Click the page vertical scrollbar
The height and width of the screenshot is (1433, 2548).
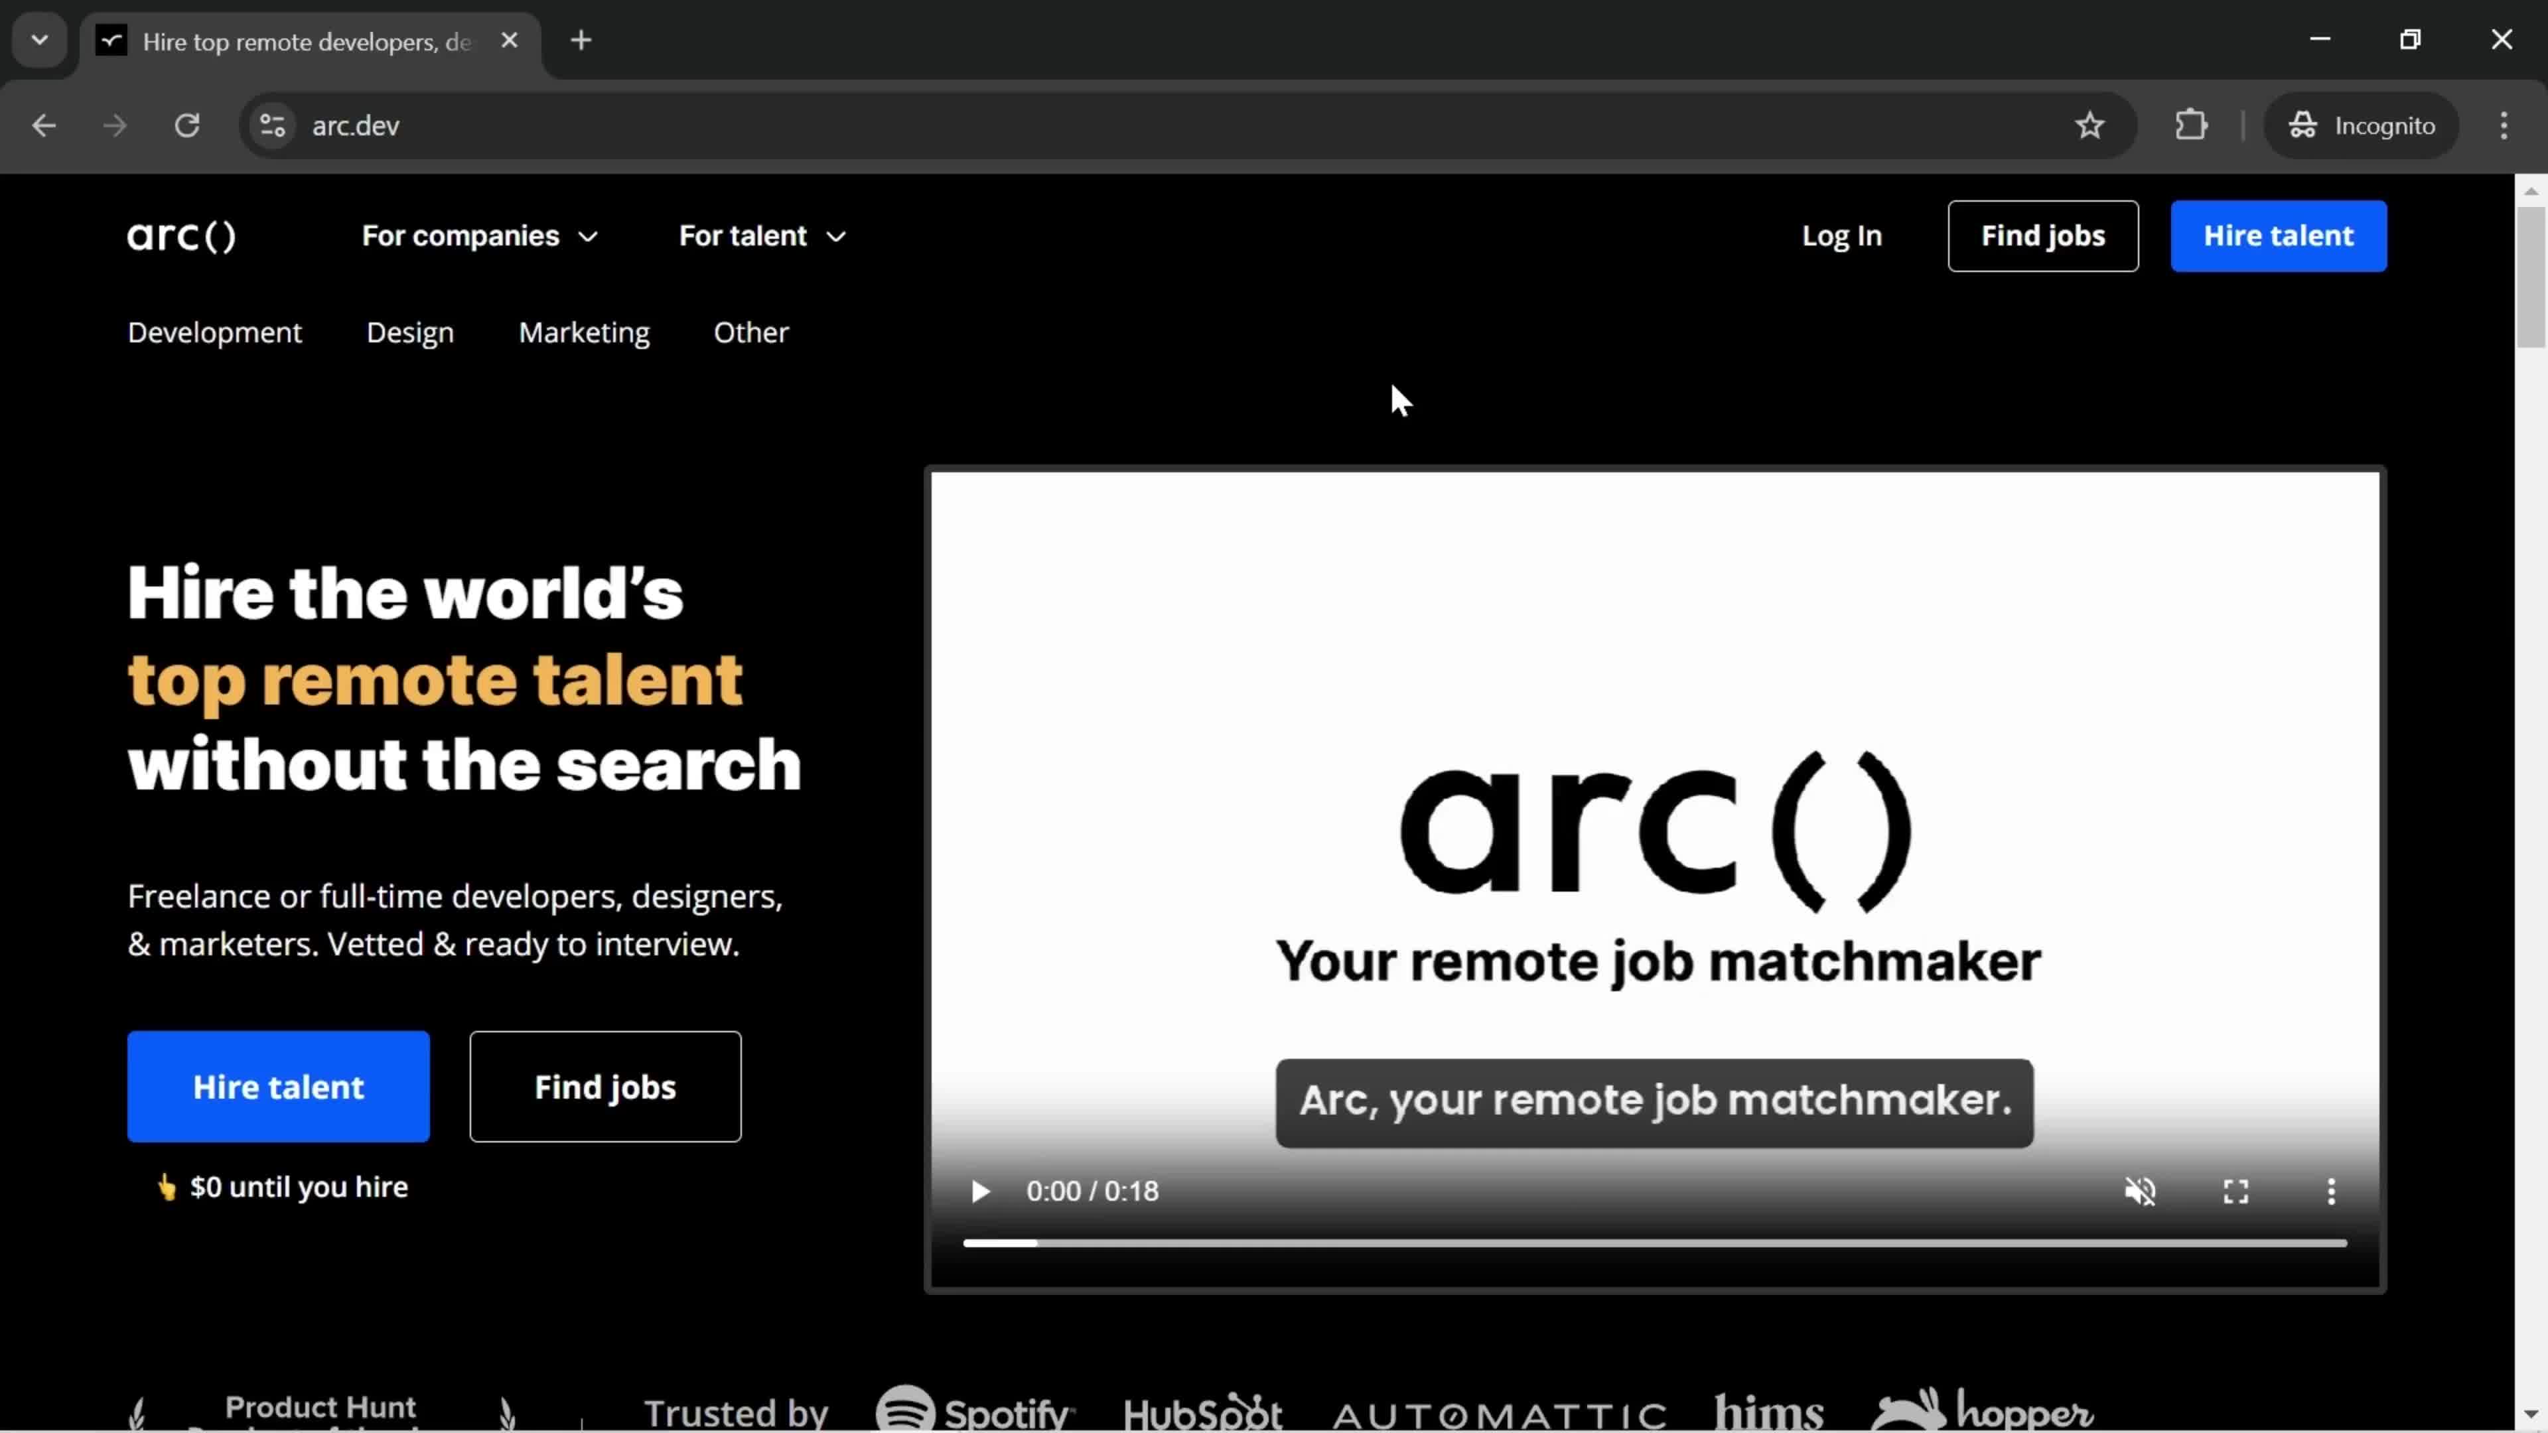point(2530,277)
